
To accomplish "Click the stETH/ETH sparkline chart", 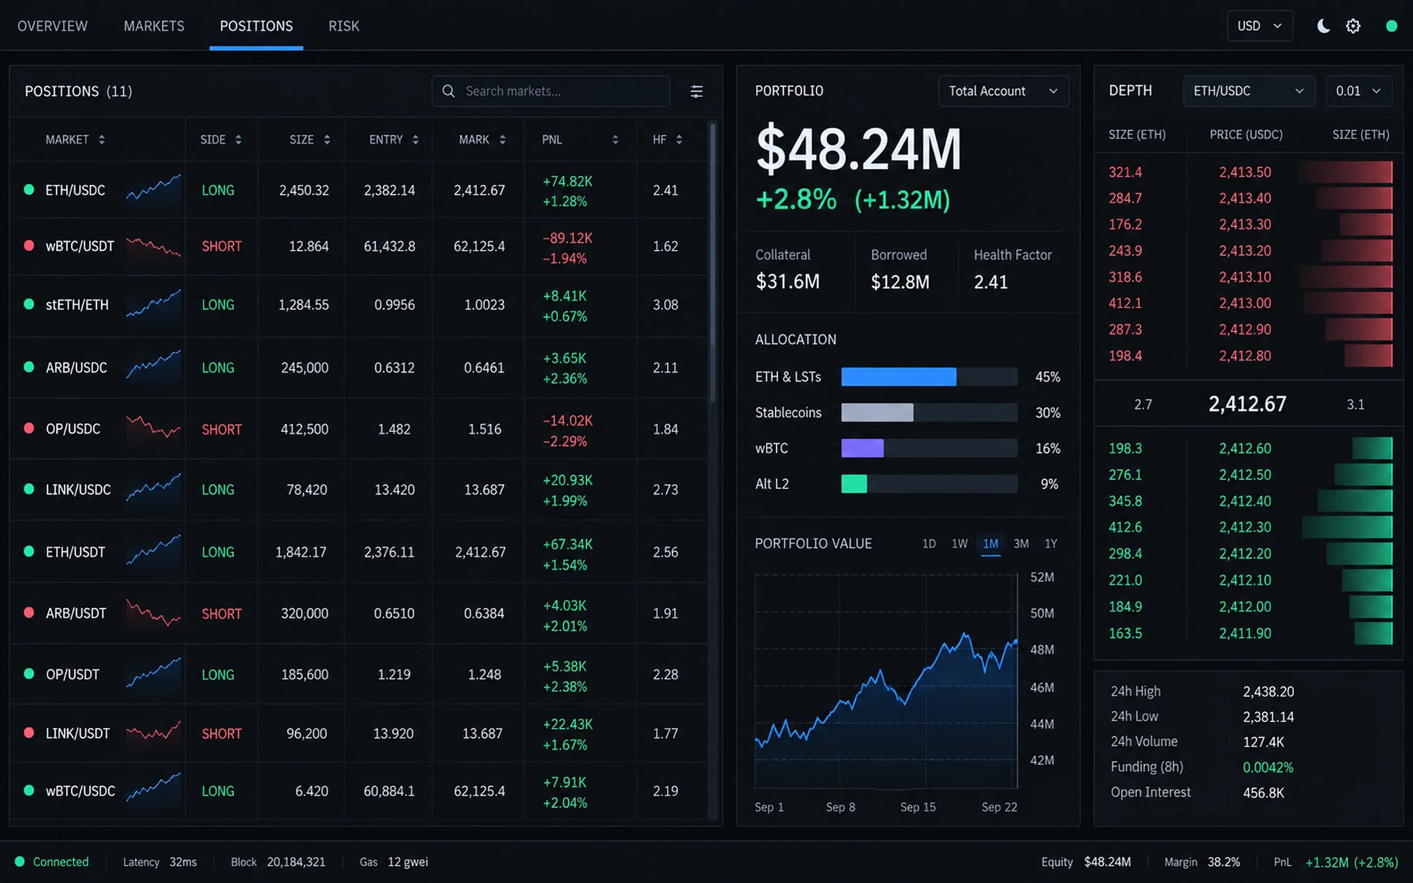I will 153,304.
